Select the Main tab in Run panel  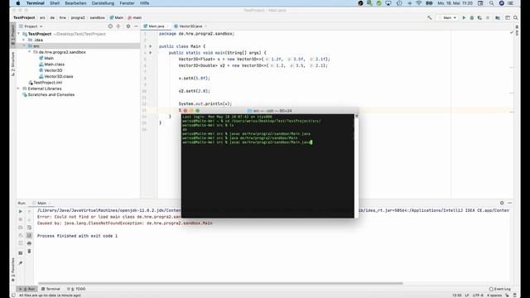coord(41,203)
